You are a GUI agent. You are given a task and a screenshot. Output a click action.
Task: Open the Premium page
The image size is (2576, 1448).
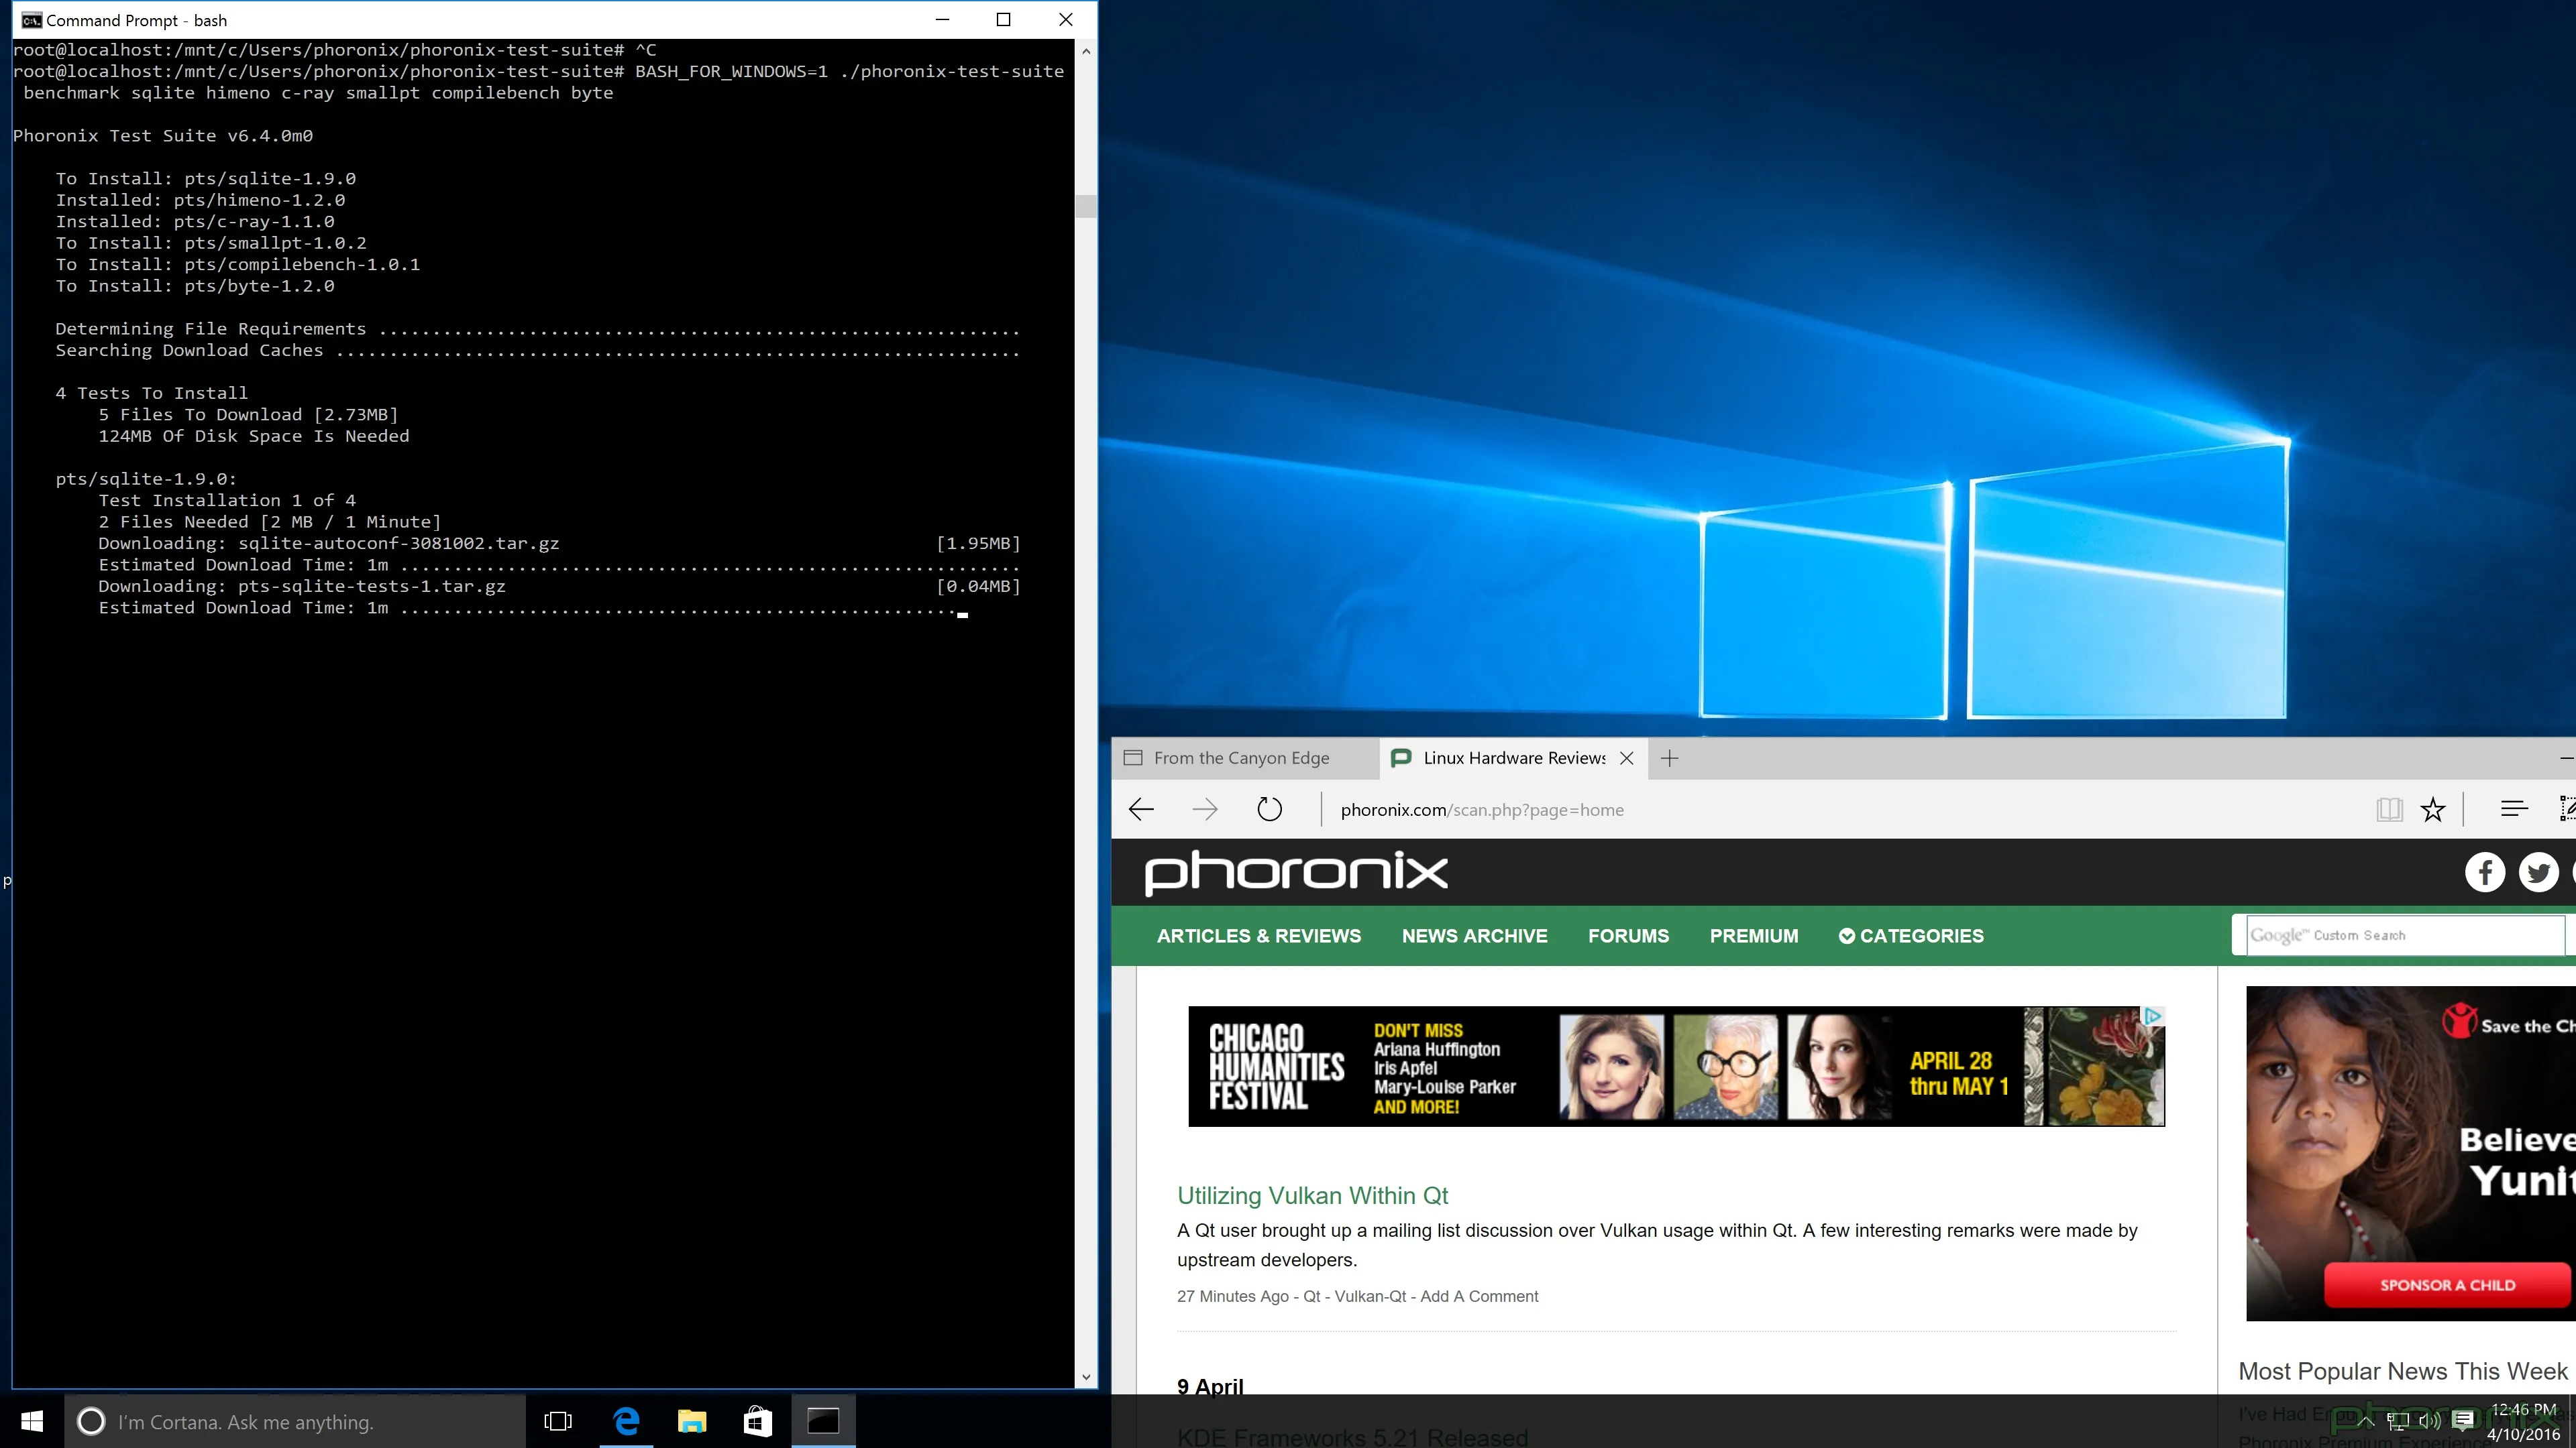[1754, 937]
